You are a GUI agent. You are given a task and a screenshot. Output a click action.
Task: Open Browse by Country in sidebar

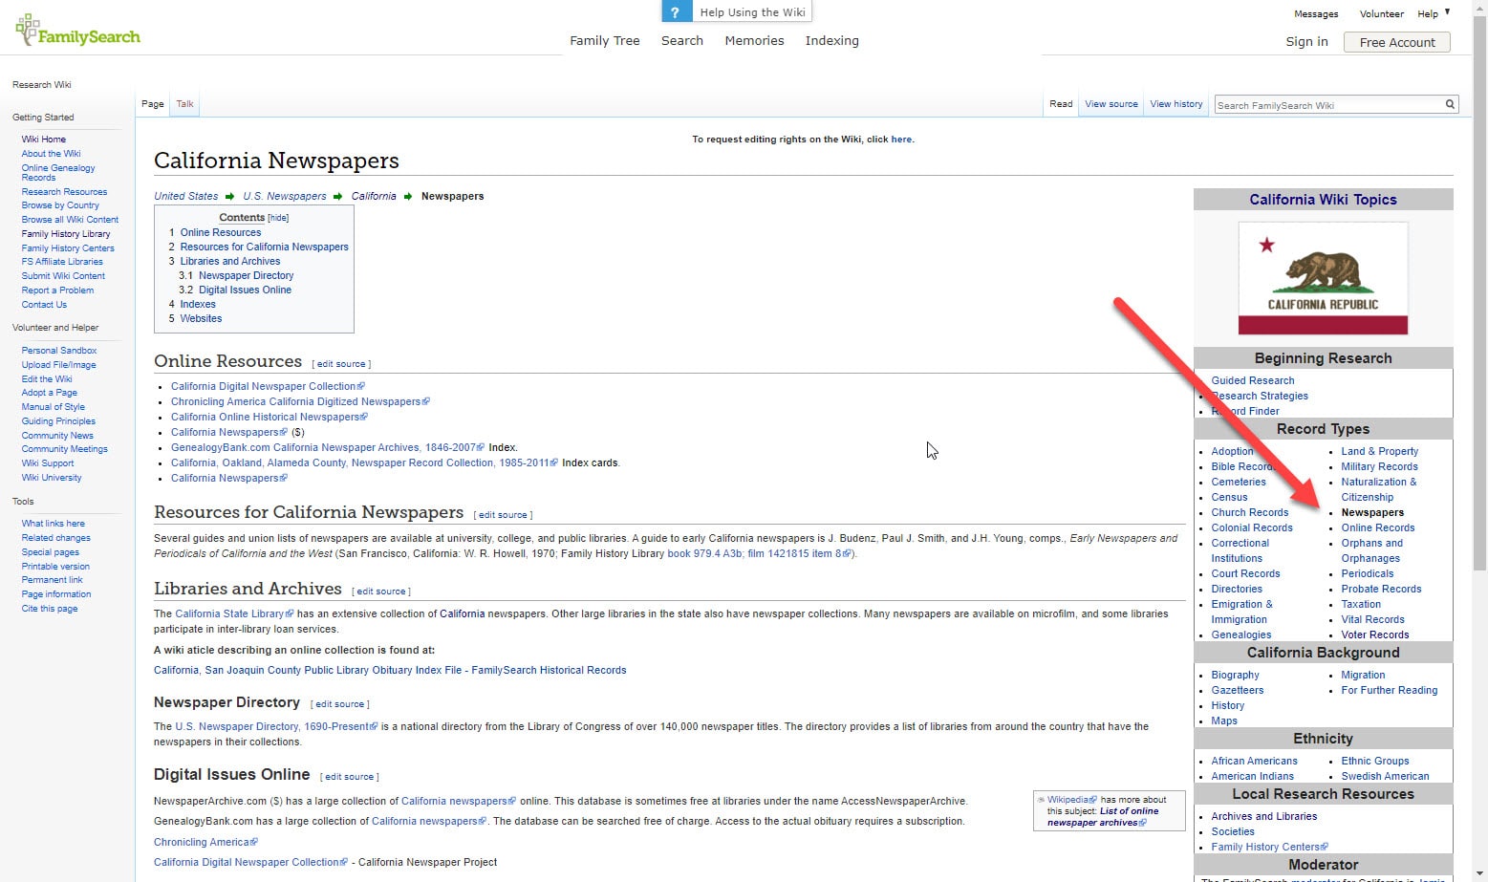(60, 205)
